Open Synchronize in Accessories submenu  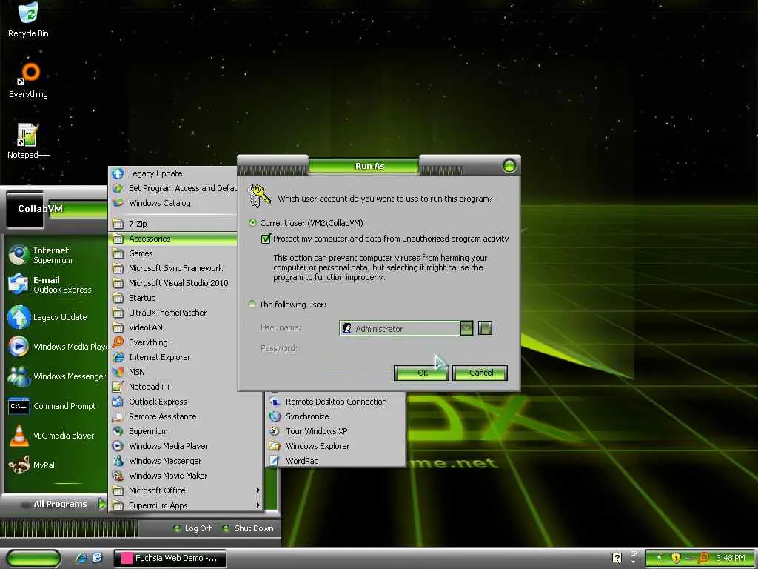coord(337,416)
